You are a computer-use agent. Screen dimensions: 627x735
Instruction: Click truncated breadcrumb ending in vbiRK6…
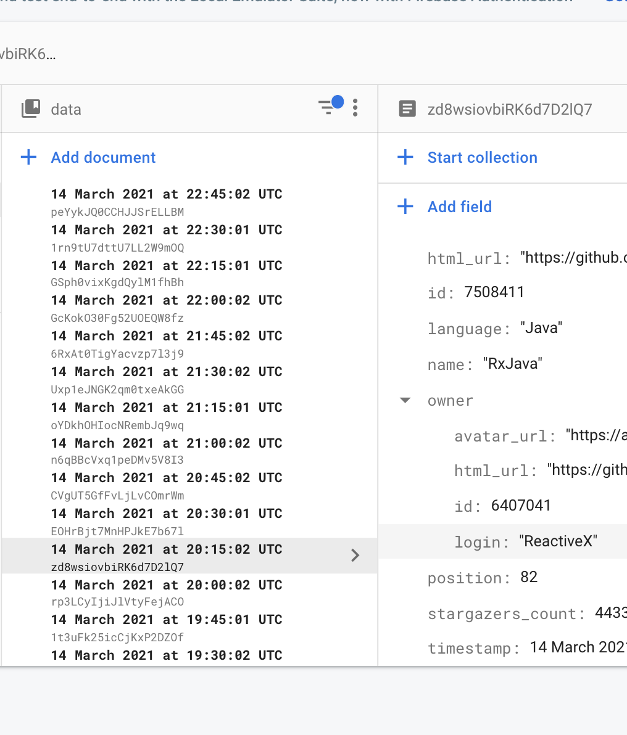[28, 54]
